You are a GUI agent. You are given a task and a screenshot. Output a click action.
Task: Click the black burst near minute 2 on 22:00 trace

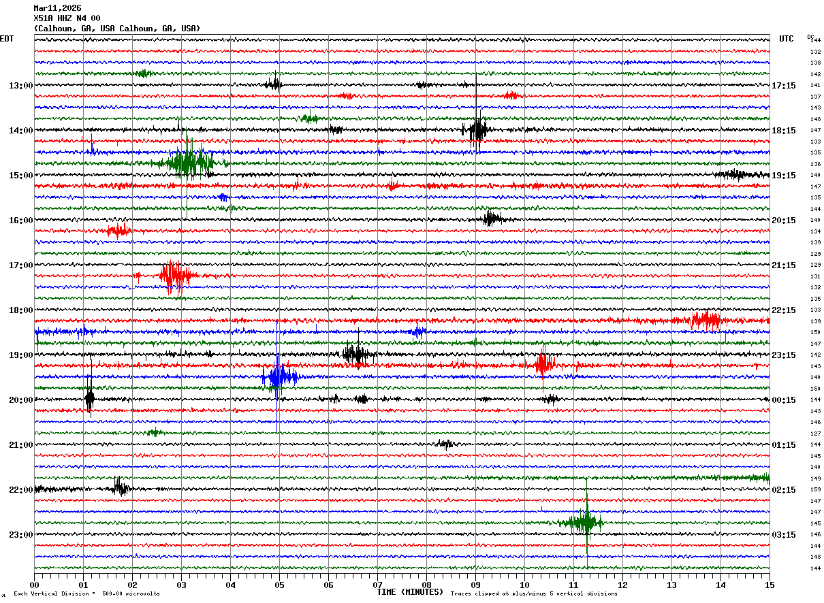pos(121,488)
